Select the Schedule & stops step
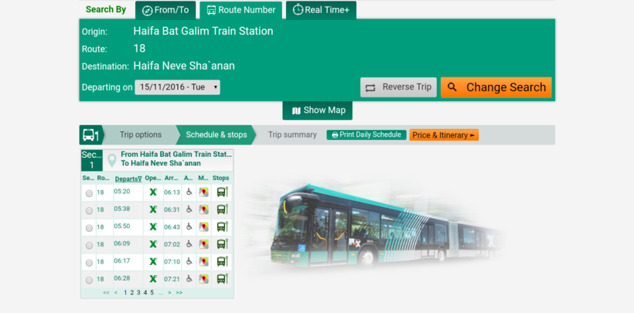Viewport: 634px width, 313px height. 216,134
